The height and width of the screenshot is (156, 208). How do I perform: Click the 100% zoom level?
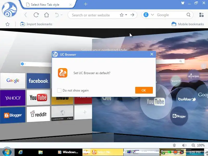pyautogui.click(x=201, y=145)
